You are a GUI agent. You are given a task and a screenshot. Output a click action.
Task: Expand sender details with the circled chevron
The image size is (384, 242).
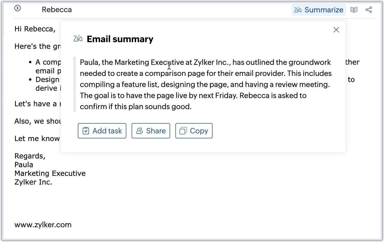tap(17, 8)
